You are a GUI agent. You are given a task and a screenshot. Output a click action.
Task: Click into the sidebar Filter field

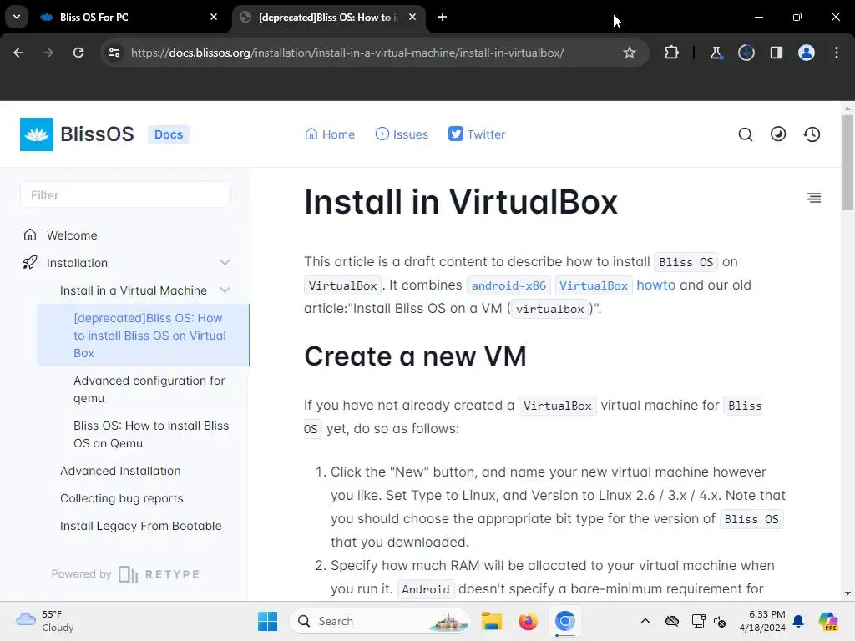click(x=125, y=195)
